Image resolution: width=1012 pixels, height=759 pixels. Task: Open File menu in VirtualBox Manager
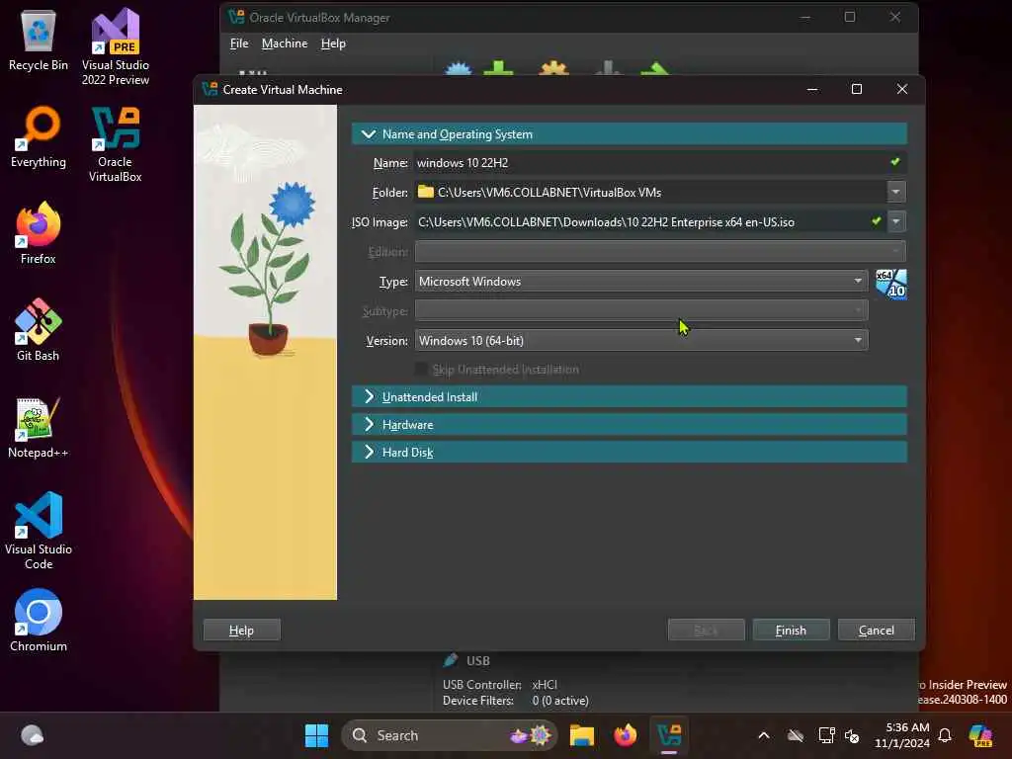click(239, 43)
